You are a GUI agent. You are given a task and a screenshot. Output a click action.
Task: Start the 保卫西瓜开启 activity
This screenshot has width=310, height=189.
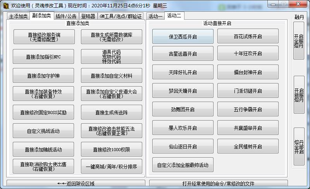click(x=183, y=37)
